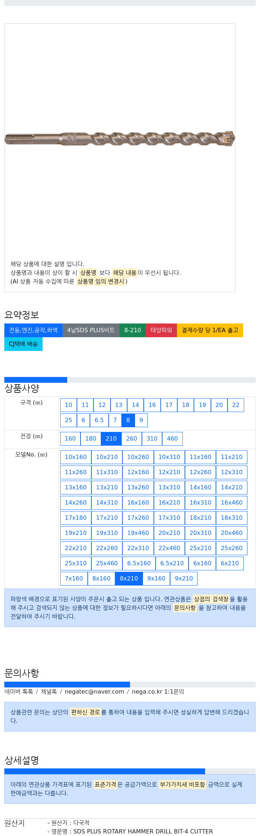Open model 10x160
The image size is (260, 836).
[x=76, y=457]
